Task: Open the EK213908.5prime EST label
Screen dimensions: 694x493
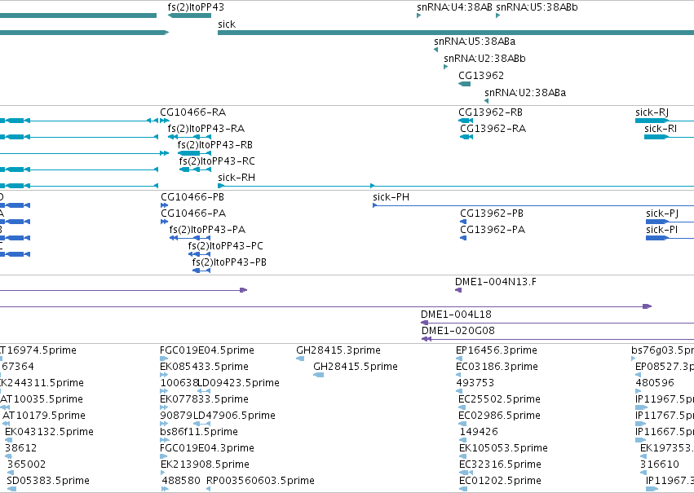Action: (x=205, y=464)
